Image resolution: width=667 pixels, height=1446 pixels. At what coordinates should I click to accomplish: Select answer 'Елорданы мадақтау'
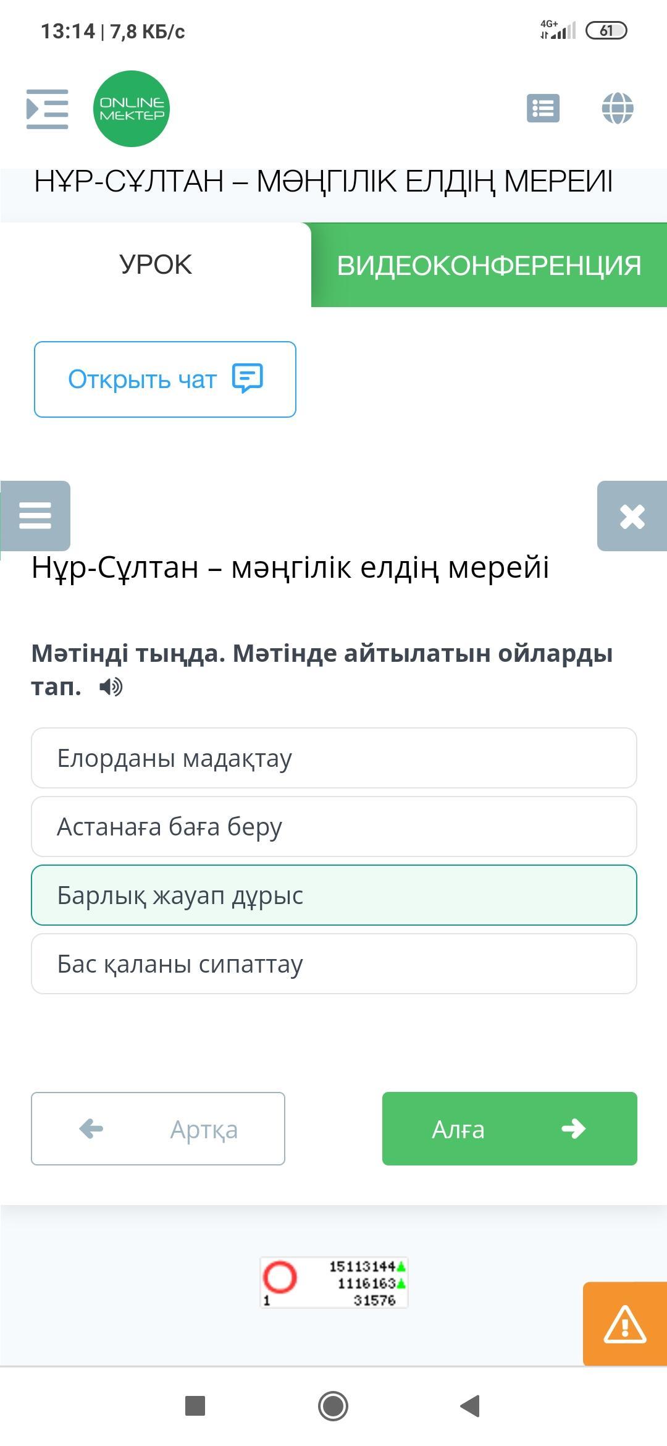pos(333,758)
